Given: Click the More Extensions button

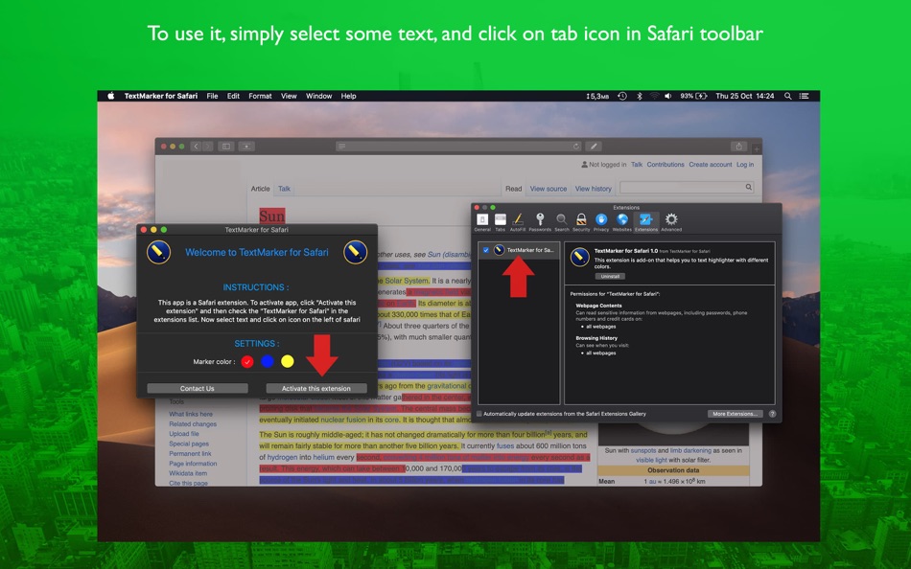Looking at the screenshot, I should (x=735, y=414).
